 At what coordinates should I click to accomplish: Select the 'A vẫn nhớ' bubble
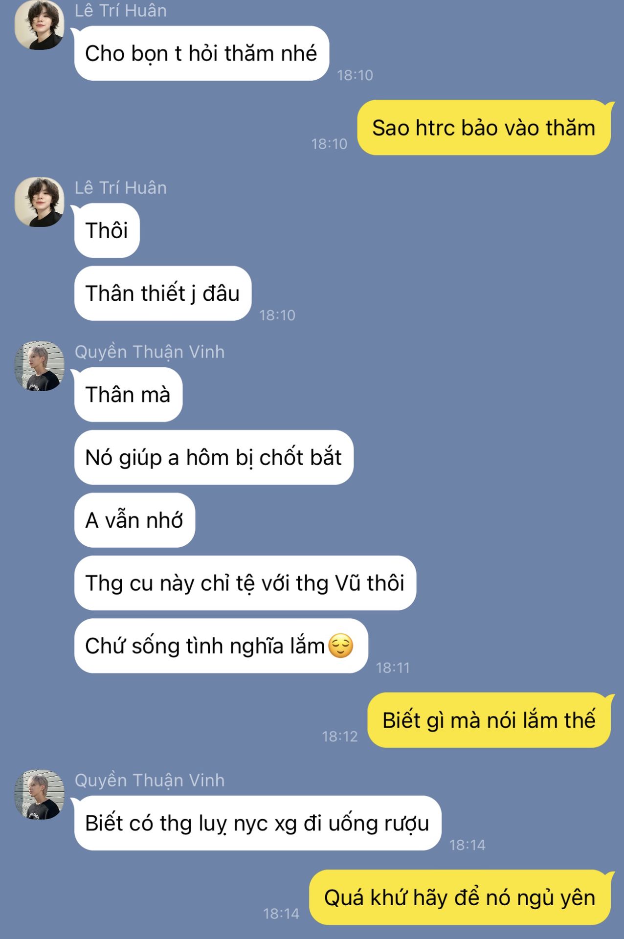point(134,520)
